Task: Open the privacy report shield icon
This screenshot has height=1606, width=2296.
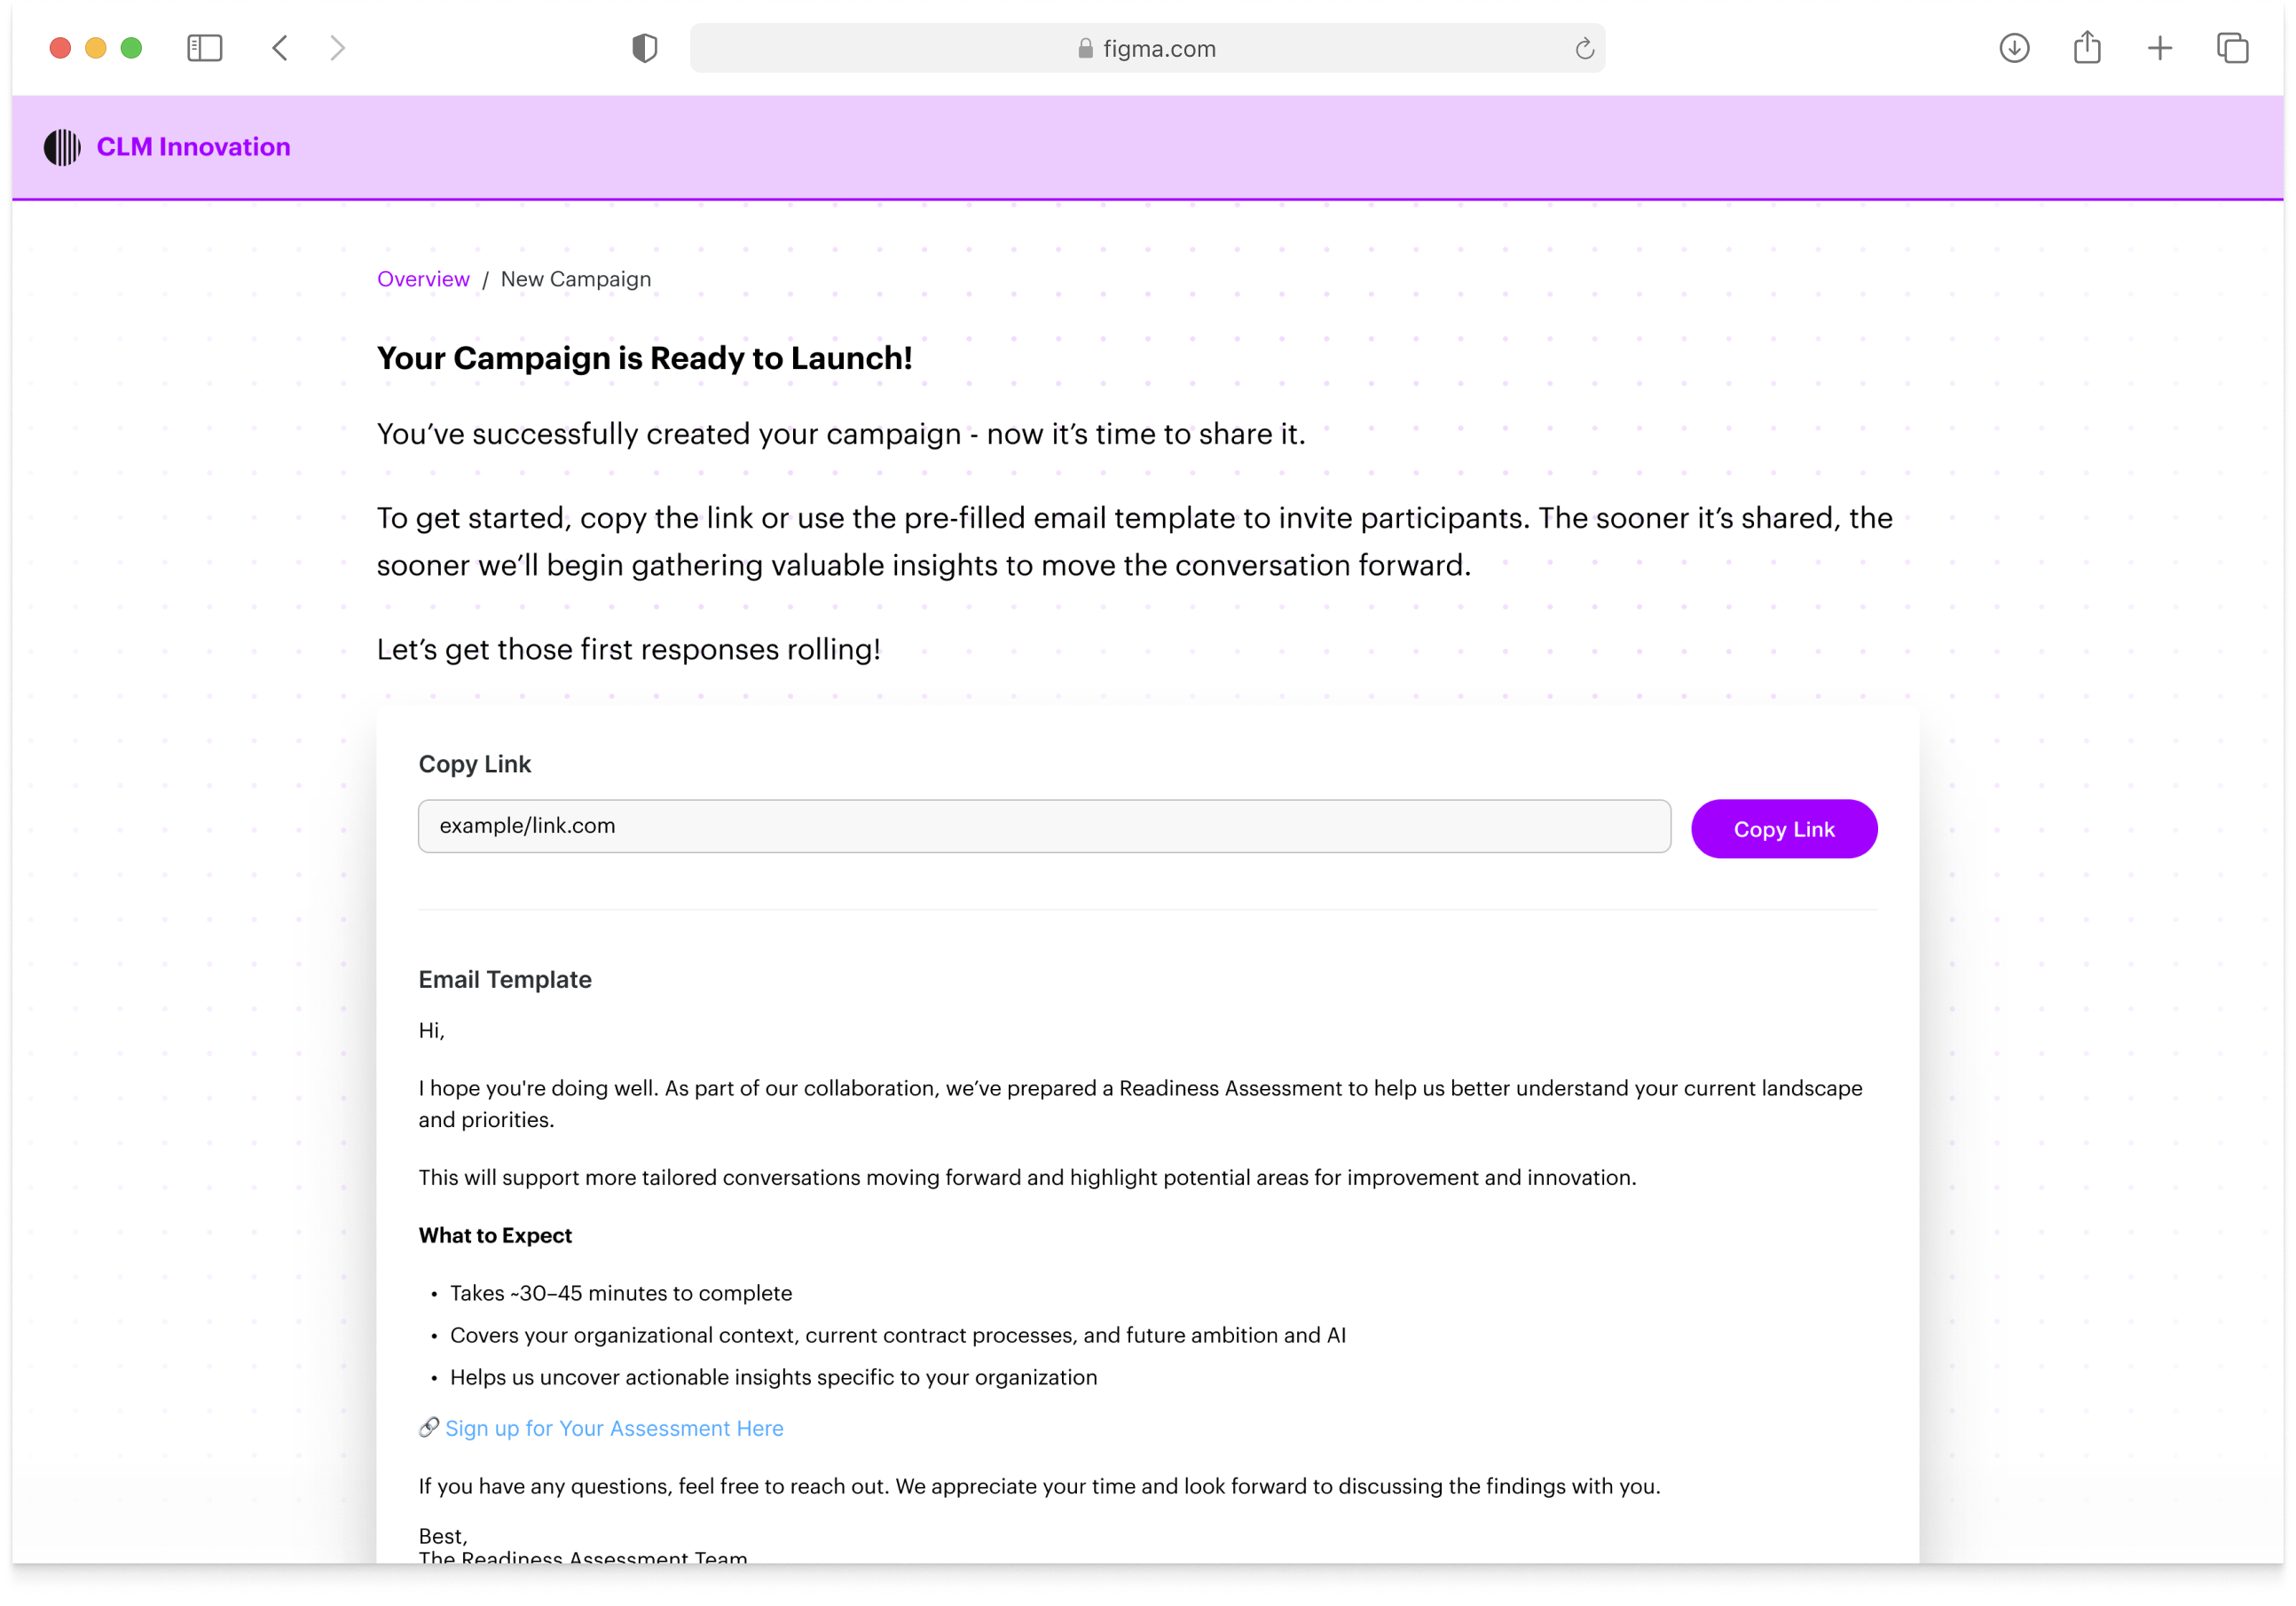Action: [645, 47]
